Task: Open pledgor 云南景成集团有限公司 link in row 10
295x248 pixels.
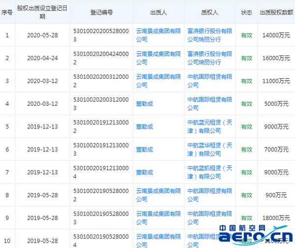Action: point(158,241)
